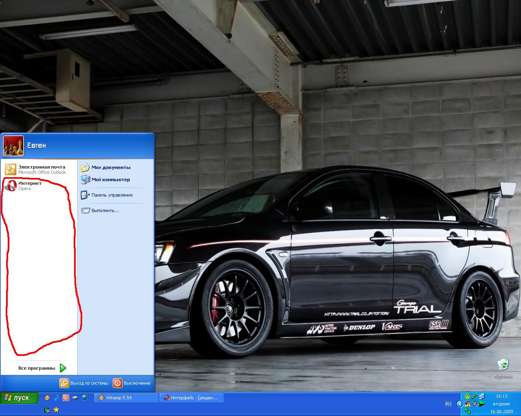
Task: Click the network computers tray icon
Action: click(x=482, y=396)
